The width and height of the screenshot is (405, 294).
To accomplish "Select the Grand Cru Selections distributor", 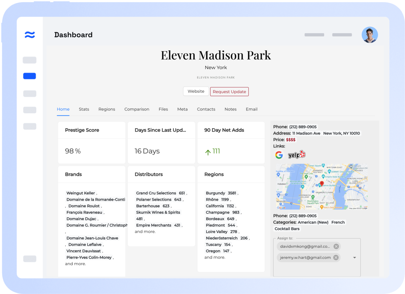I will (x=160, y=193).
